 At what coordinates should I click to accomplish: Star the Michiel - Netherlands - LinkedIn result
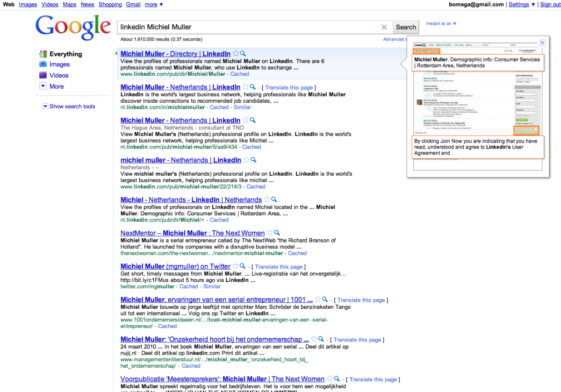267,200
